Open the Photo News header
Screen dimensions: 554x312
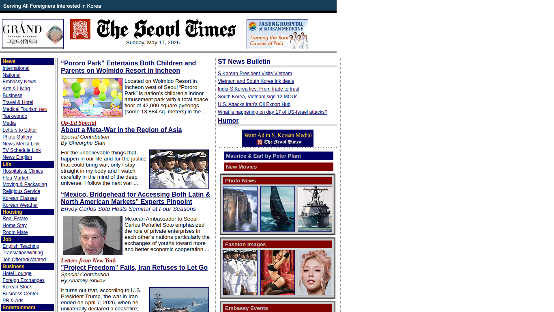coord(277,181)
